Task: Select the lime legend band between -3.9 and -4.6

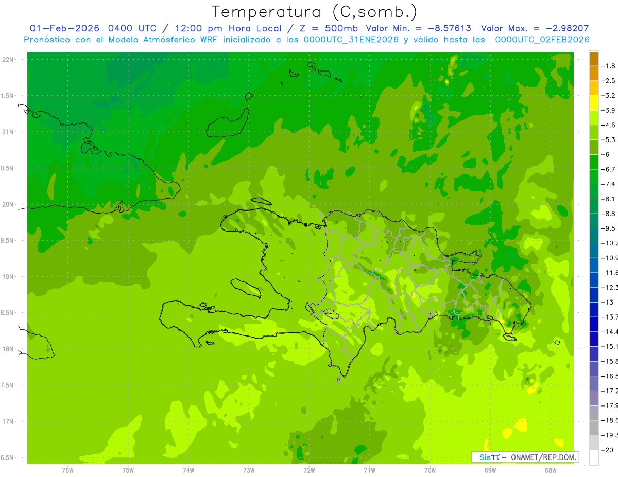Action: (x=594, y=118)
